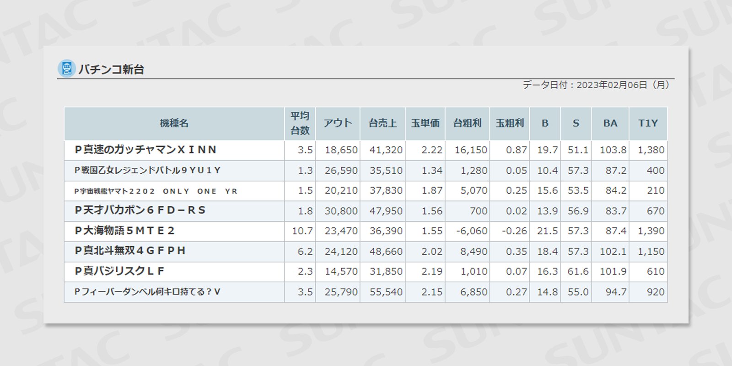
Task: Click the T1Y value 400
Action: 656,171
